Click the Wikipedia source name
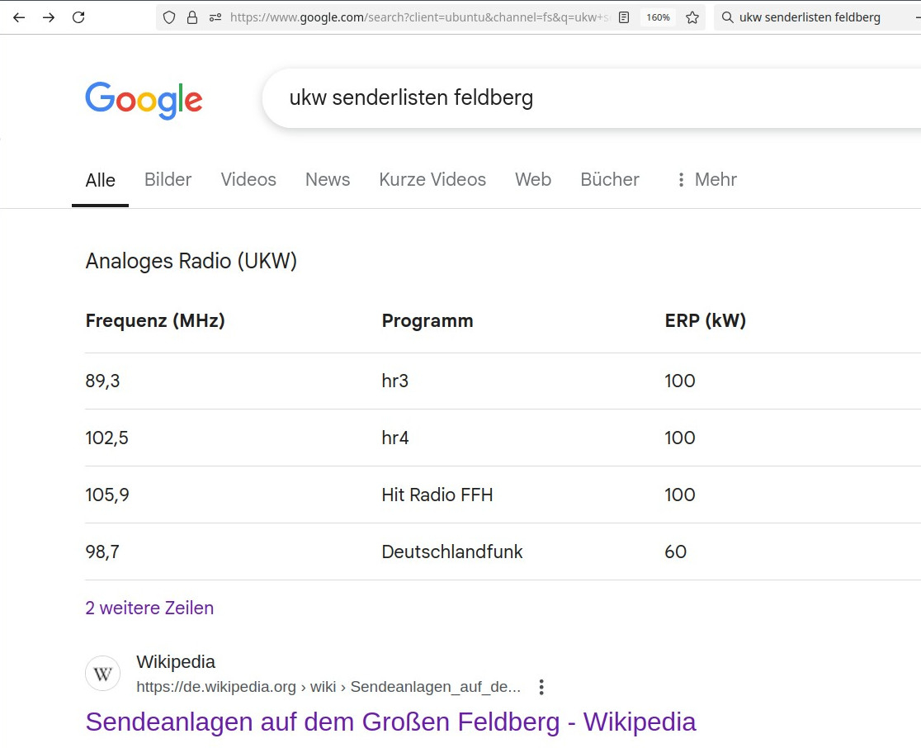Viewport: 921px width, 748px height. (x=176, y=661)
